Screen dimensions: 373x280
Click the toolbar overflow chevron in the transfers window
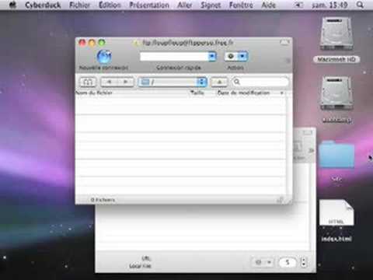click(x=311, y=150)
